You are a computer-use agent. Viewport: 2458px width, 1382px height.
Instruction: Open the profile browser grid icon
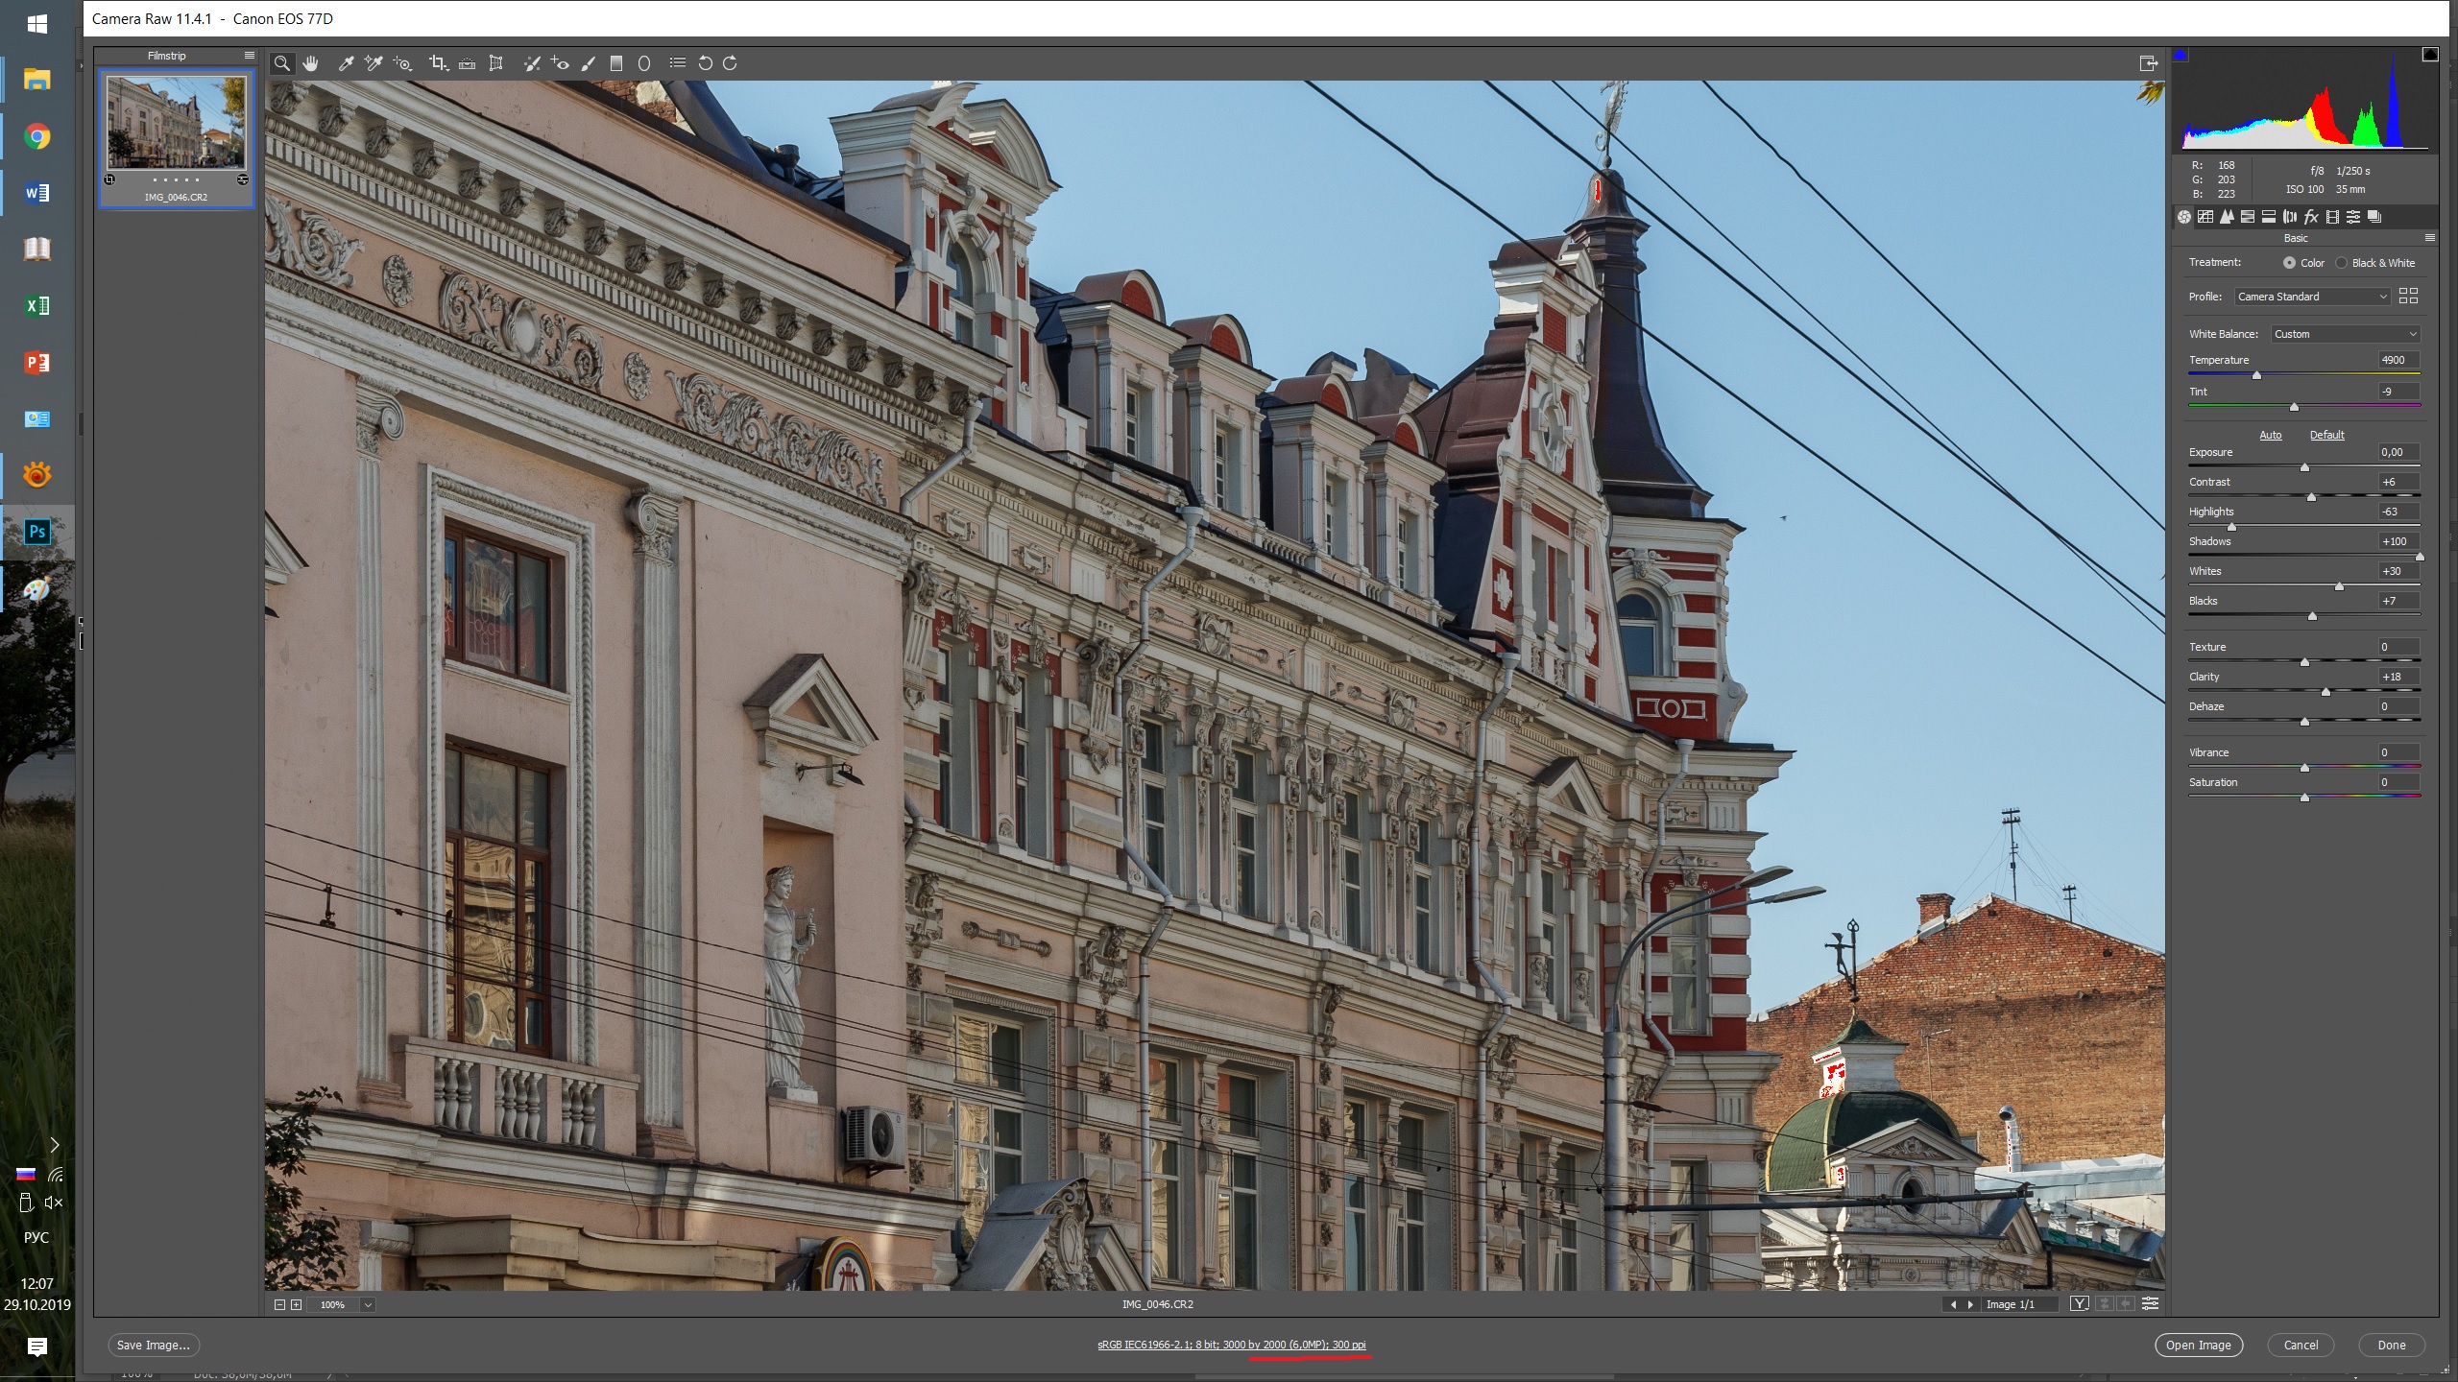2408,296
